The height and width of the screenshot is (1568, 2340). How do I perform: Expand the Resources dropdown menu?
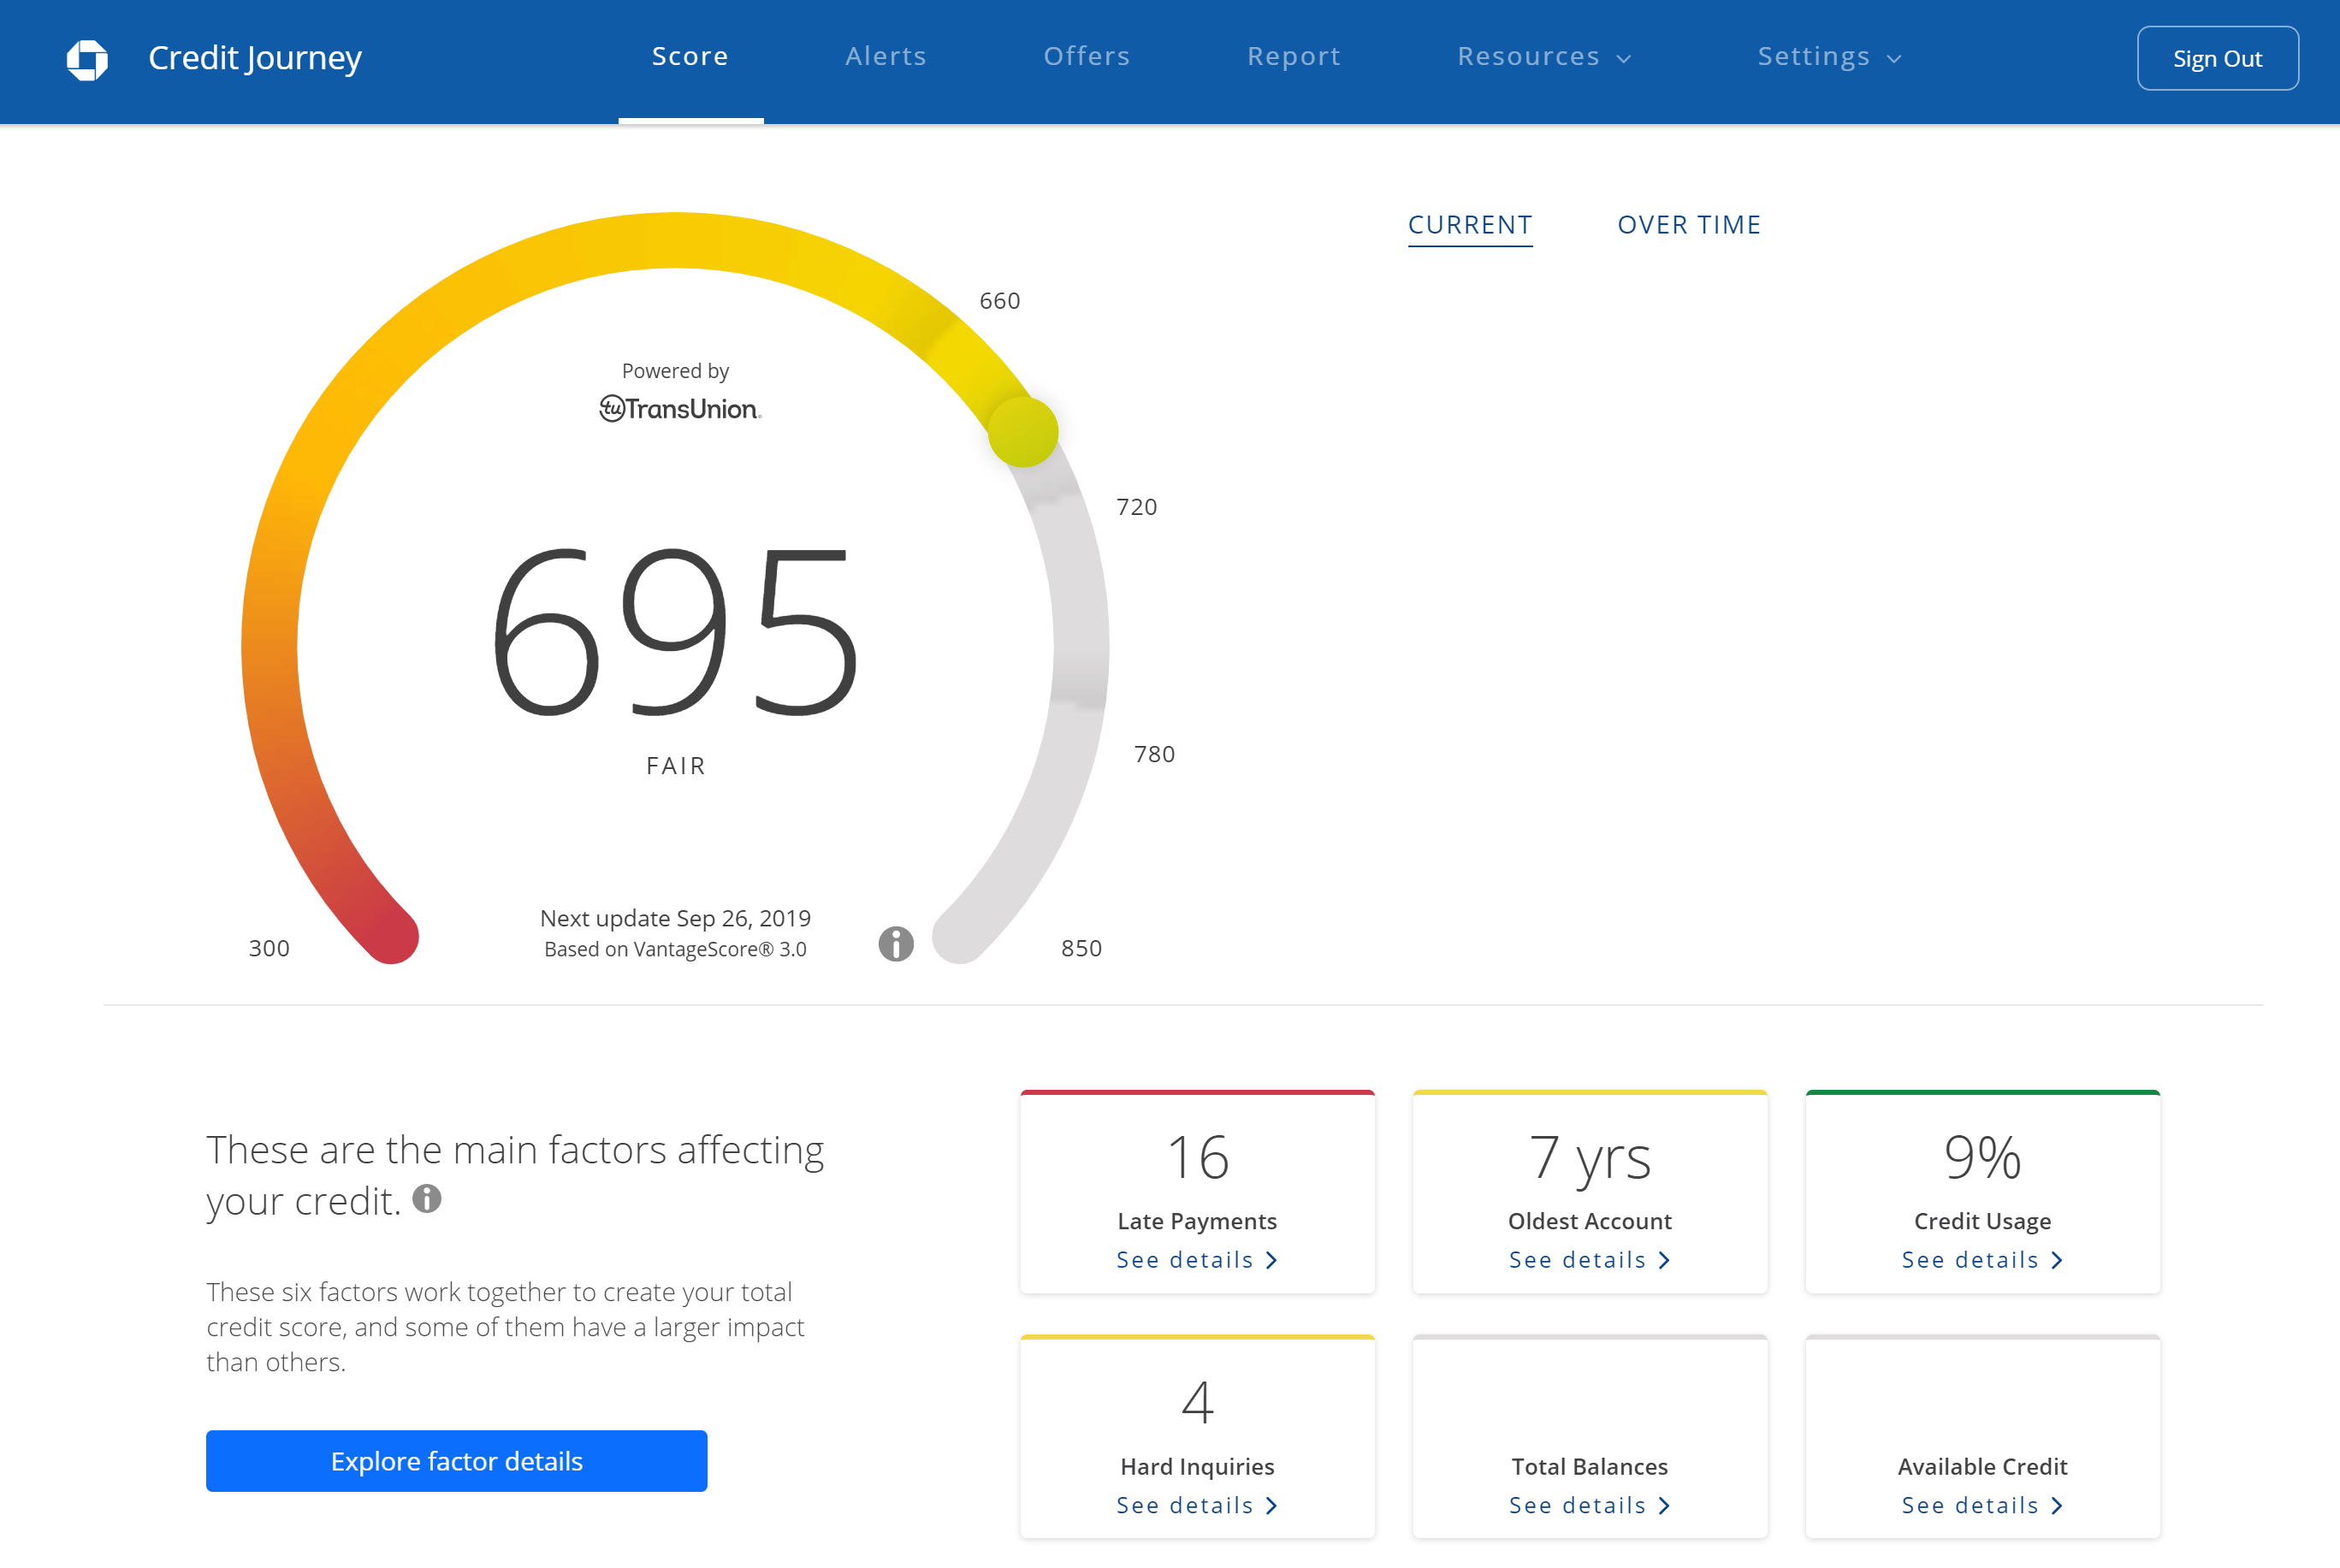tap(1544, 57)
